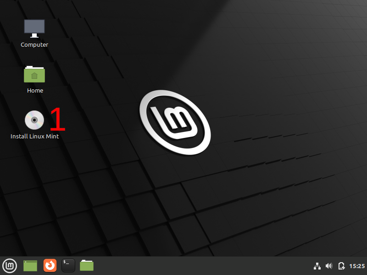Viewport: 367px width, 275px height.
Task: Adjust sound level via the speaker icon
Action: click(x=329, y=265)
